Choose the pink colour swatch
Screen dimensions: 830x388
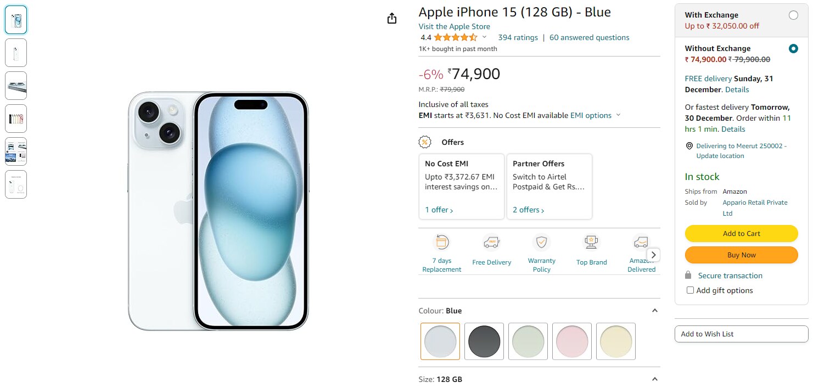(x=572, y=341)
